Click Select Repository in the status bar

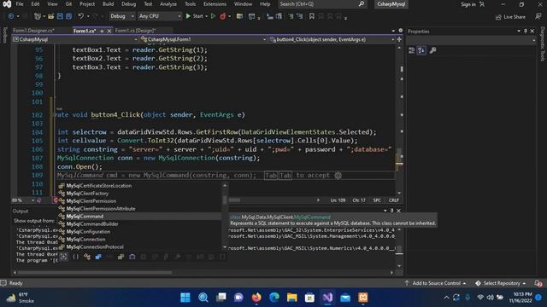click(501, 283)
